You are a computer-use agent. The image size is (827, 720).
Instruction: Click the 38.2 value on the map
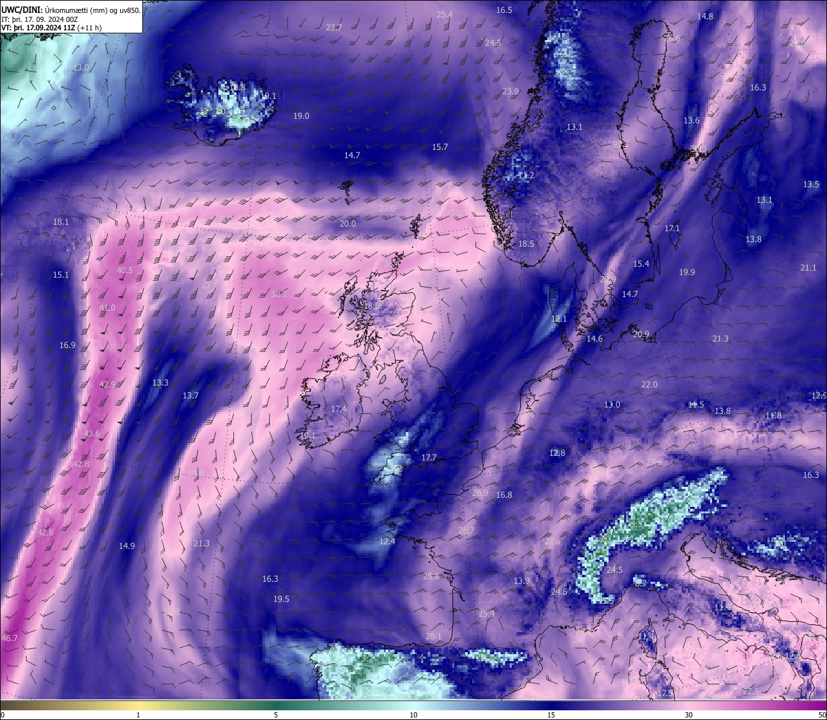pos(279,293)
